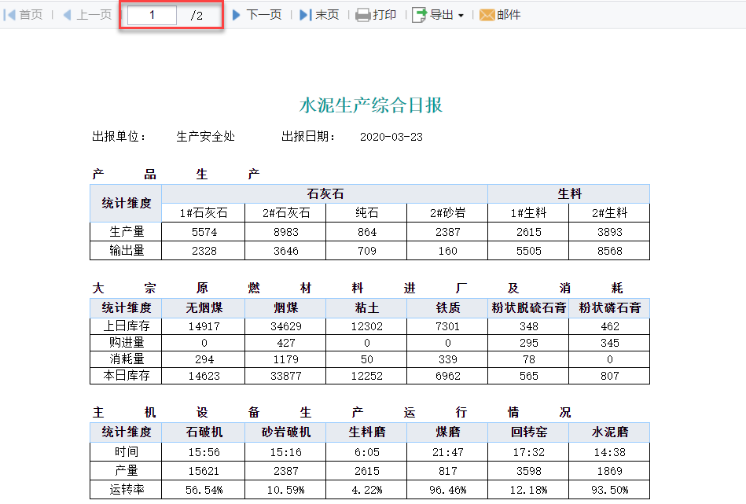Click the 导出 export label

442,15
